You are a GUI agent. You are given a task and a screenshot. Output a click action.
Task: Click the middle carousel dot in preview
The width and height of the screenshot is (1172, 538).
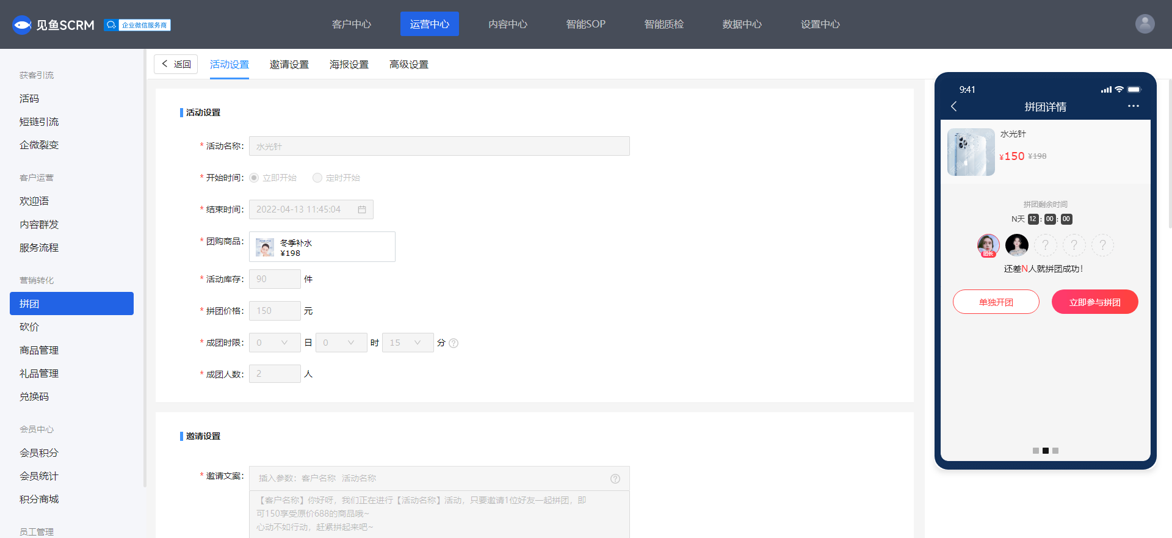tap(1046, 451)
